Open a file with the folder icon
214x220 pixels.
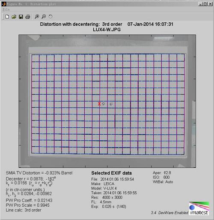[x=14, y=17]
